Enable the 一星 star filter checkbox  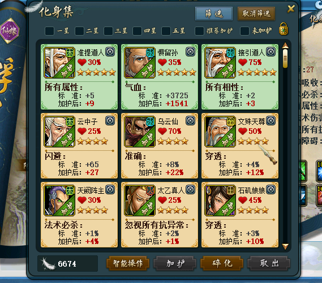pyautogui.click(x=49, y=31)
